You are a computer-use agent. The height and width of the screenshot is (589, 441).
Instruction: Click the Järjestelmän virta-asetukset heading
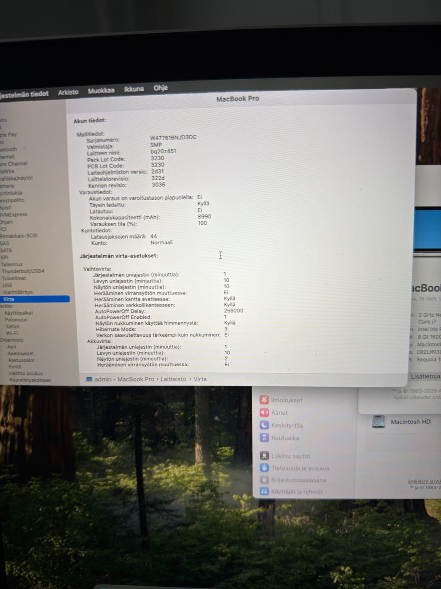click(119, 255)
